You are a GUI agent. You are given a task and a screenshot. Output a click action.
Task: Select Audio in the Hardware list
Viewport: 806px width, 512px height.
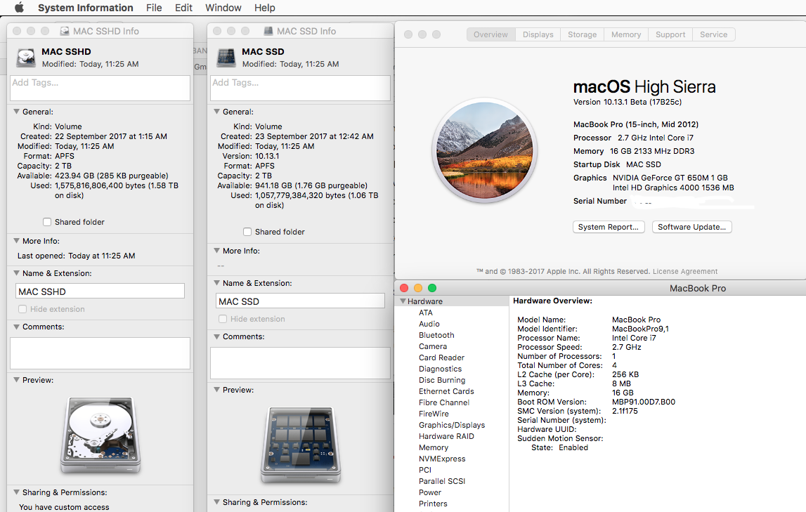pos(429,324)
